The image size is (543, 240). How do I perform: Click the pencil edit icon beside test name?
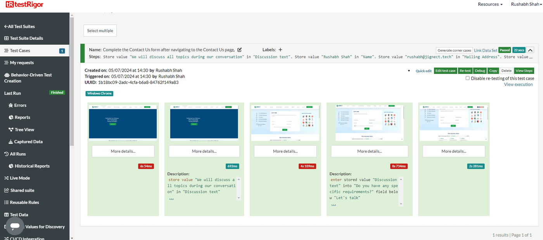point(239,50)
